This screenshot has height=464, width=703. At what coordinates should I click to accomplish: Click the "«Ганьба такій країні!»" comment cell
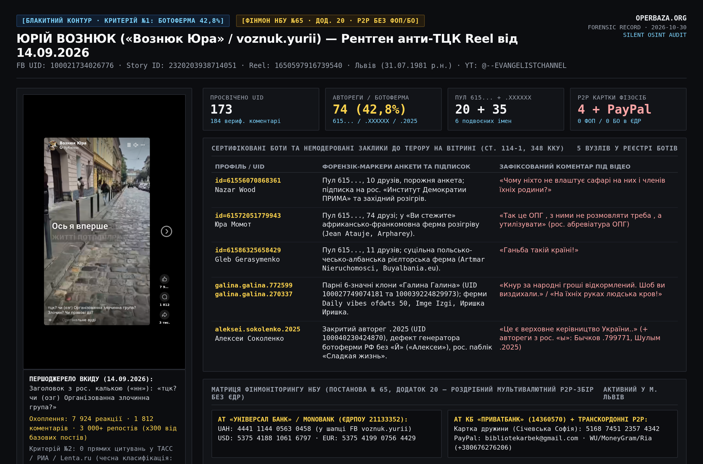[x=539, y=250]
